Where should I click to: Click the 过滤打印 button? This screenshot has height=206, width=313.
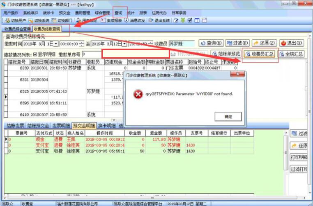pyautogui.click(x=299, y=169)
